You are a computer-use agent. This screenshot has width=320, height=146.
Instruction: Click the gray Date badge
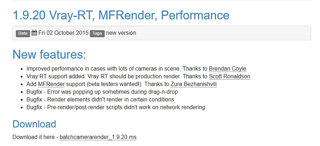point(23,33)
